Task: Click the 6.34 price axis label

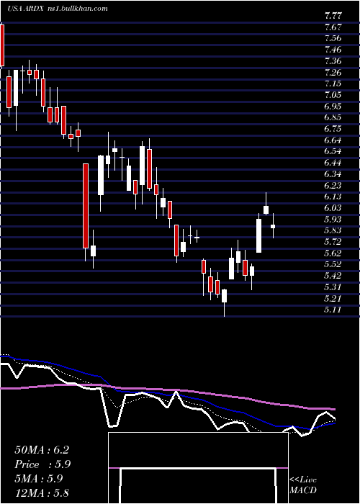Action: tap(333, 174)
